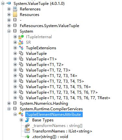Select ValueTuple with TRest parameter
Viewport: 122px width, 140px height.
point(68,98)
